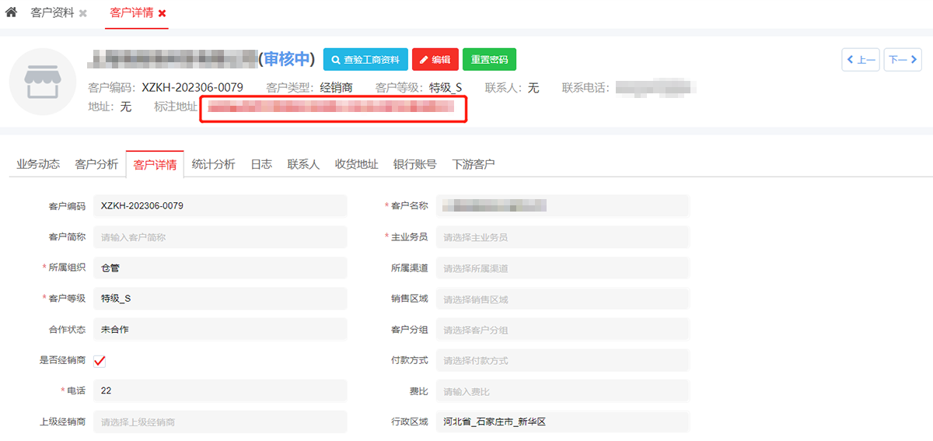Switch to the 业务动态 tab
Image resolution: width=933 pixels, height=441 pixels.
38,164
